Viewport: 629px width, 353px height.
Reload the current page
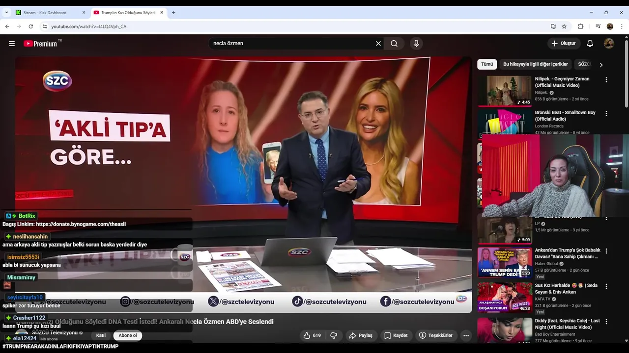tap(30, 26)
